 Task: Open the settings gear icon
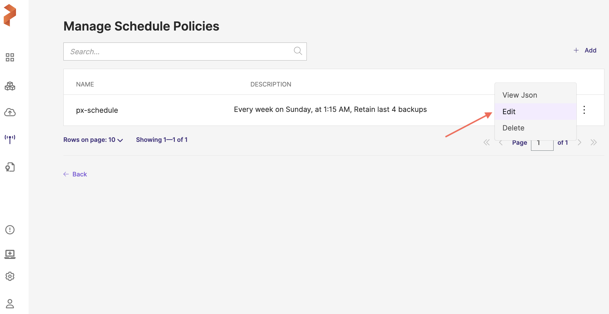tap(10, 276)
